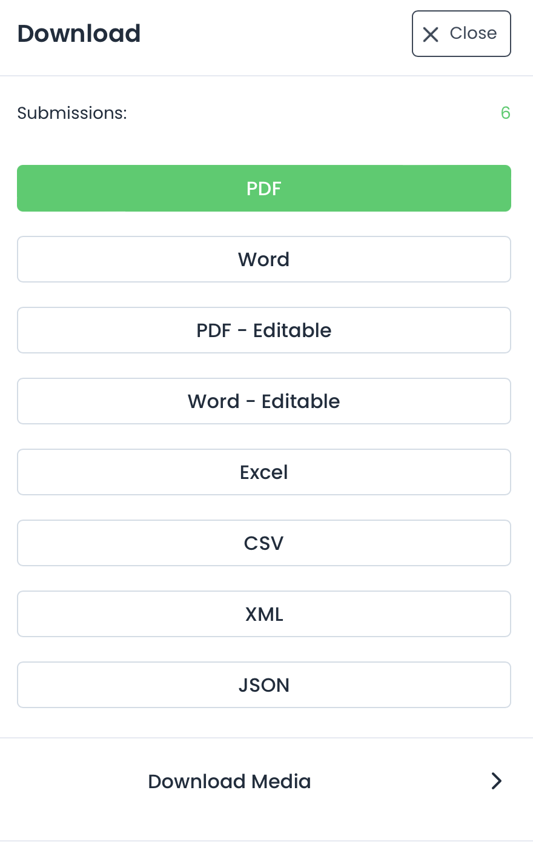Click the Download Media text label

click(230, 781)
